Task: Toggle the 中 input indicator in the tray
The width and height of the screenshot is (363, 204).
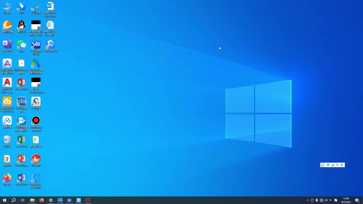Action: pyautogui.click(x=330, y=200)
